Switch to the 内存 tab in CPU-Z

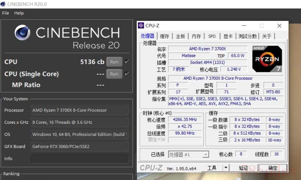click(196, 36)
